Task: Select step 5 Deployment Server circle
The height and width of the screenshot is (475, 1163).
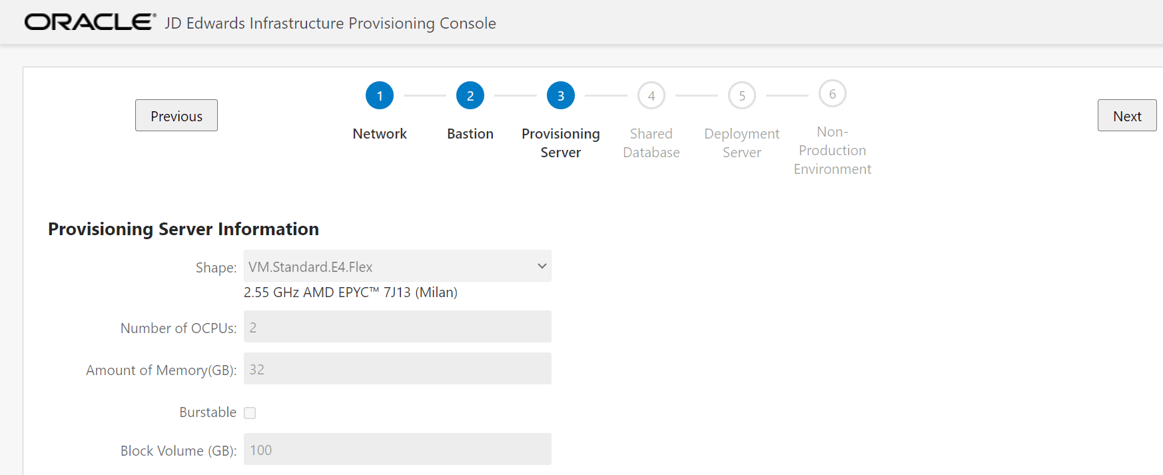Action: click(742, 95)
